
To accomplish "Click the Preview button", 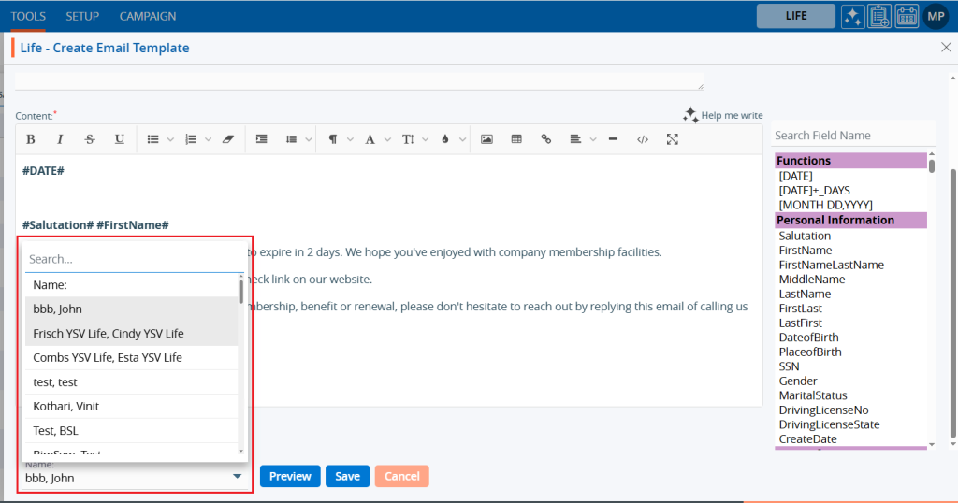I will (x=290, y=476).
